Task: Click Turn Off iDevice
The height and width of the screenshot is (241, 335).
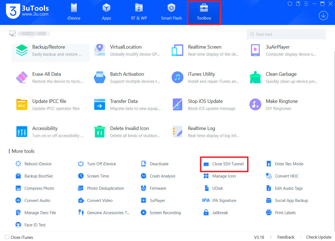Action: coord(97,164)
